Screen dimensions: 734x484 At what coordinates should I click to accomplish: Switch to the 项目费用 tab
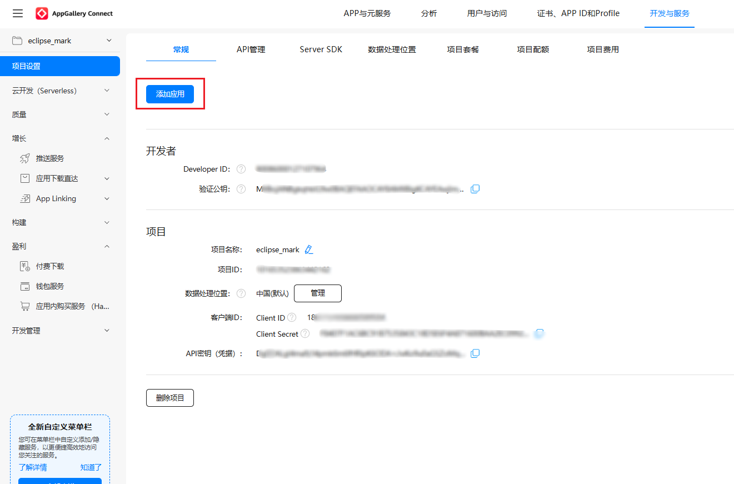(x=603, y=49)
